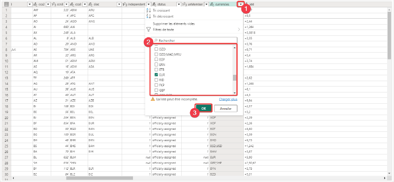Click the number type icon of independent column
The image size is (394, 182).
point(125,4)
